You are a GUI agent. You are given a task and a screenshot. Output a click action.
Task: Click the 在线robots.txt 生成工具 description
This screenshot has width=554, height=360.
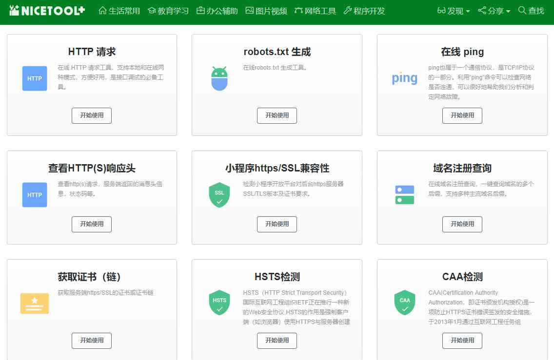coord(275,67)
